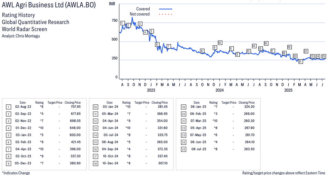The image size is (329, 175).
Task: Click chart marker 10 above January 2024
Action: click(x=220, y=43)
